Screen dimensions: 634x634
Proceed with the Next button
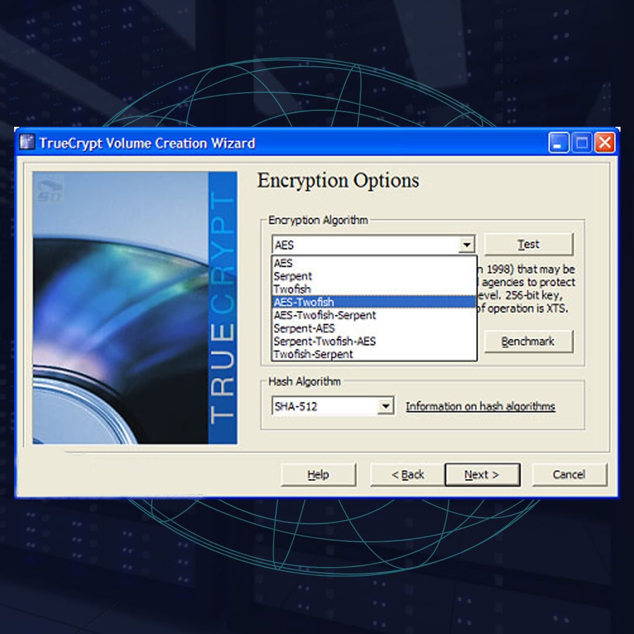pos(482,475)
